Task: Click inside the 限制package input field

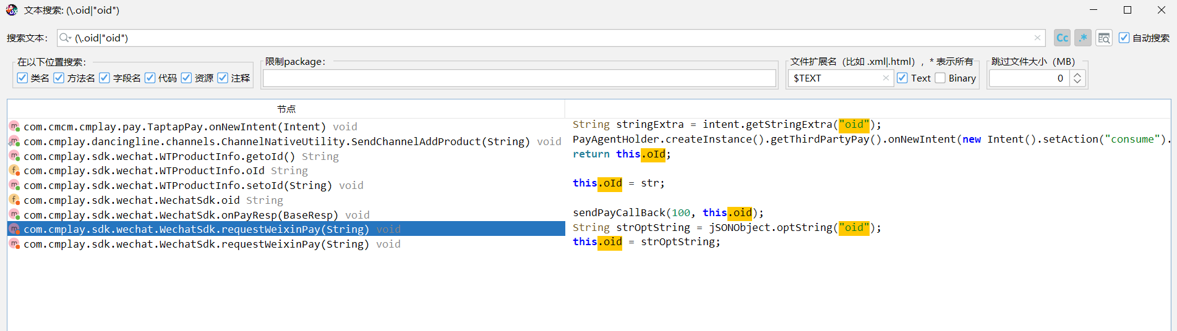Action: click(x=519, y=78)
